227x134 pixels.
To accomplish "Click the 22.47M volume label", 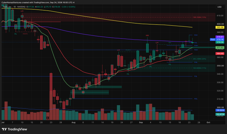I will click(x=220, y=114).
